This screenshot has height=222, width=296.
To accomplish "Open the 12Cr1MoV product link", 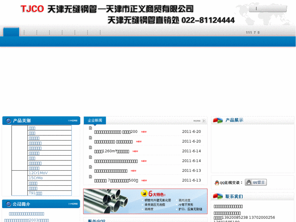I will (38, 173).
